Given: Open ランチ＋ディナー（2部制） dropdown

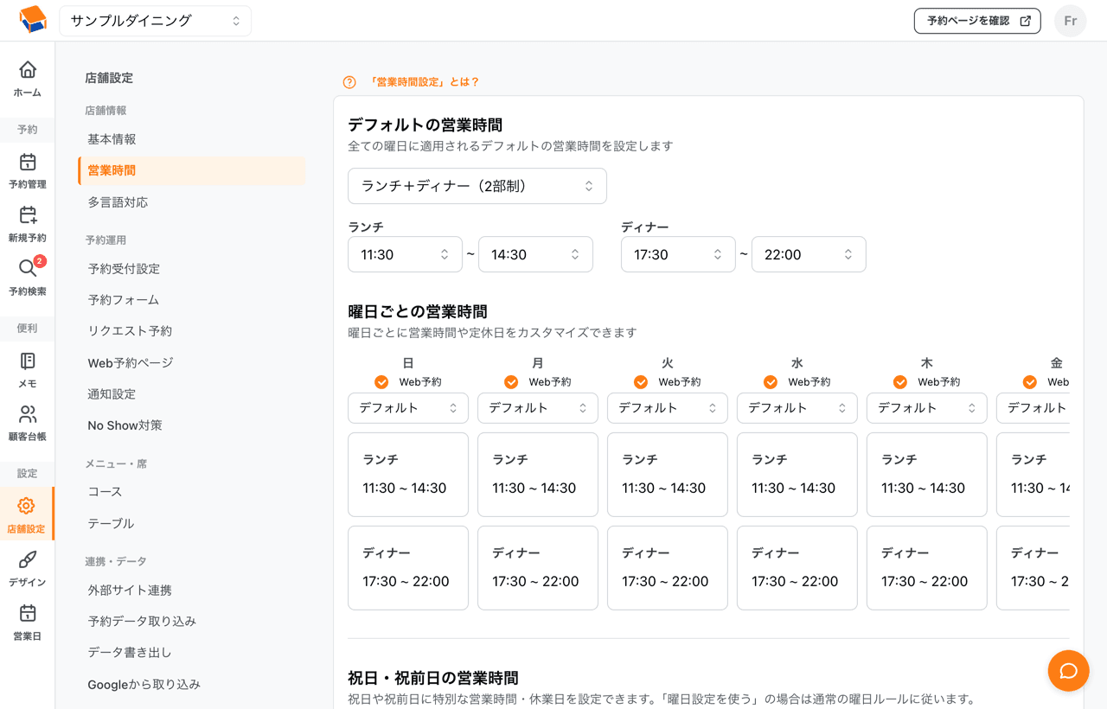Looking at the screenshot, I should [477, 186].
